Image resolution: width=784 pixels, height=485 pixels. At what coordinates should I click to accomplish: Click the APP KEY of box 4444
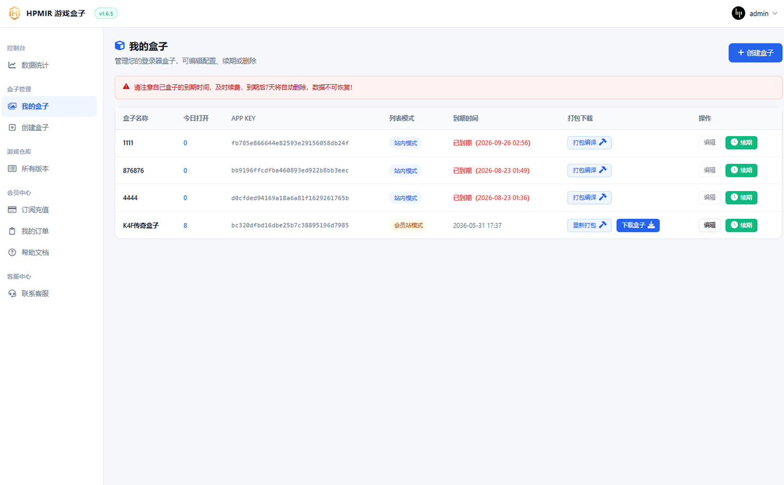click(290, 198)
